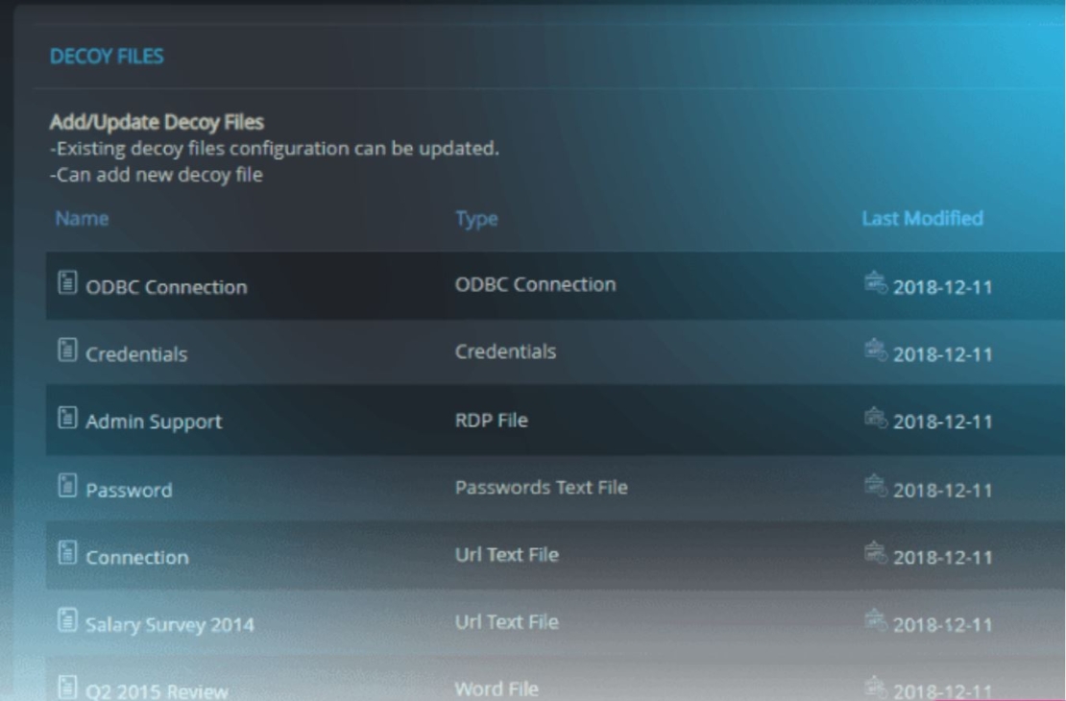Select the Admin Support document icon
This screenshot has width=1066, height=701.
(x=65, y=419)
